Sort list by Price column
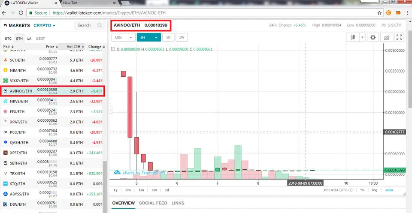Screen dimensions: 412x213 [x=51, y=46]
